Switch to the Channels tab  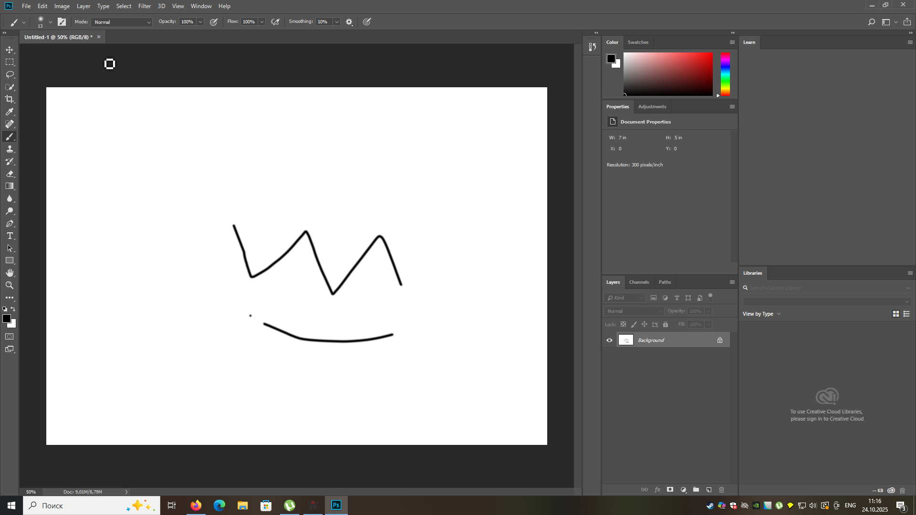639,282
